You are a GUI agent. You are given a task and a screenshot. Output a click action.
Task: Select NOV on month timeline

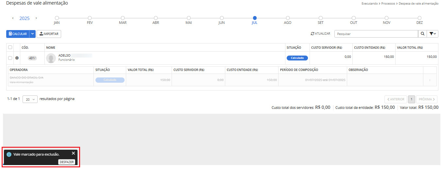coord(387,18)
